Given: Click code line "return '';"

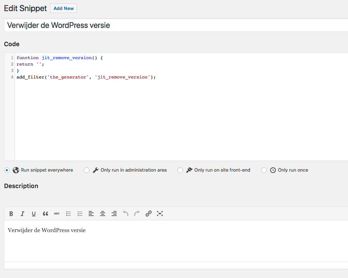Looking at the screenshot, I should click(x=30, y=64).
